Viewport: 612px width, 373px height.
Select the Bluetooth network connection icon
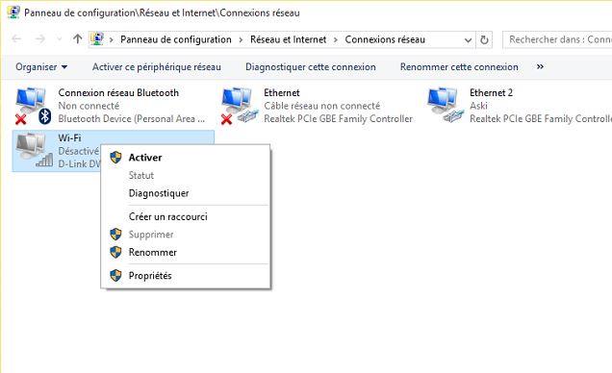[33, 106]
